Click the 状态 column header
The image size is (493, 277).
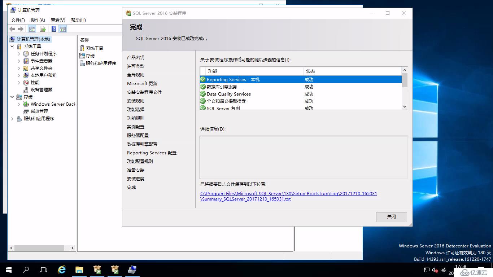click(x=353, y=71)
